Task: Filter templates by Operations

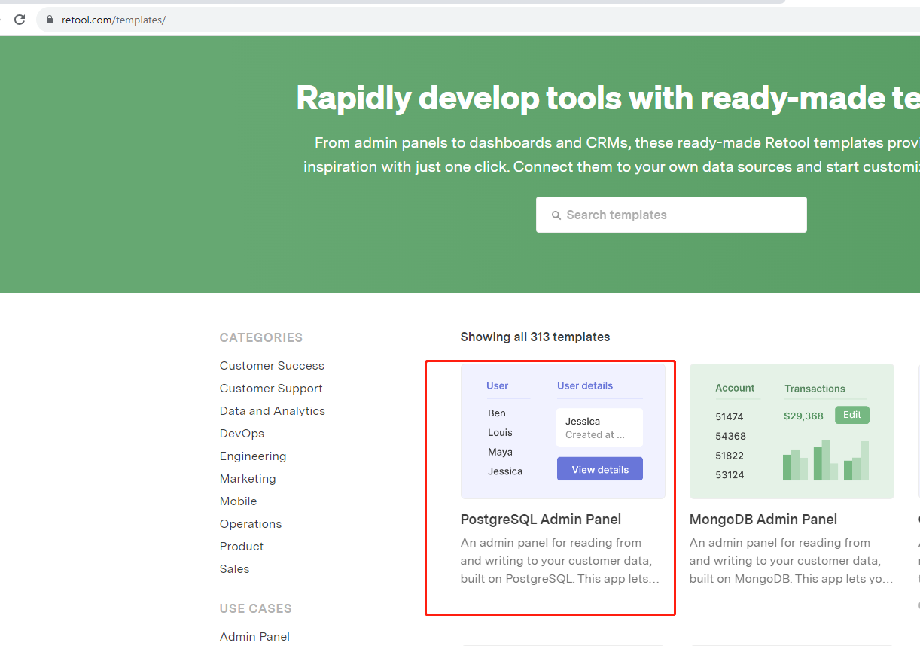Action: click(x=251, y=524)
